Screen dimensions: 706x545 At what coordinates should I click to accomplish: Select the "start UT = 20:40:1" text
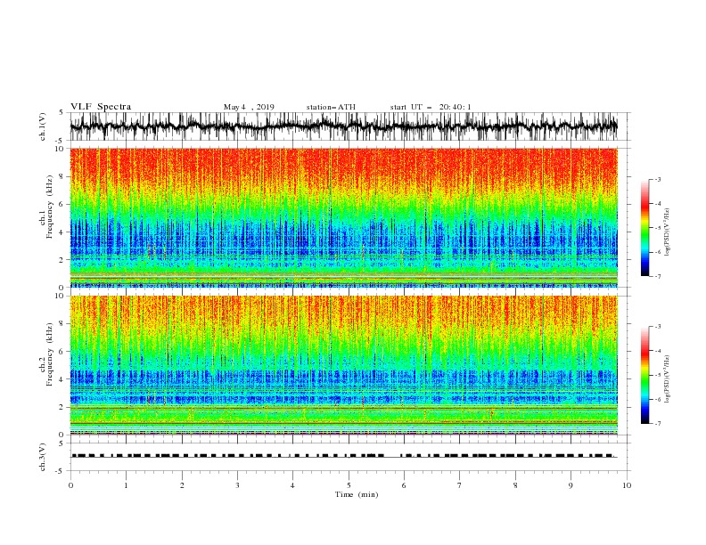click(x=431, y=107)
